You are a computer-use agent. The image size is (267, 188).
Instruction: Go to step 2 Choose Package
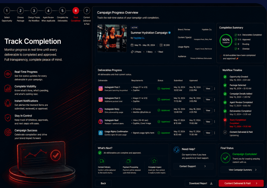(x=20, y=11)
